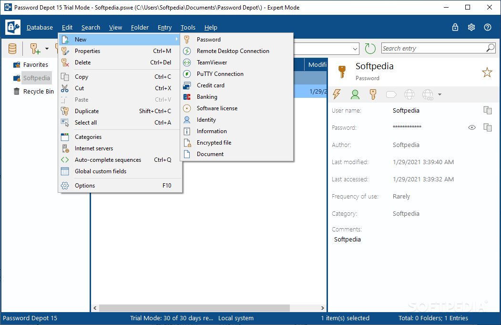Screen dimensions: 501x325
Task: Open dropdown arrow beside add-password icon
Action: pyautogui.click(x=47, y=49)
